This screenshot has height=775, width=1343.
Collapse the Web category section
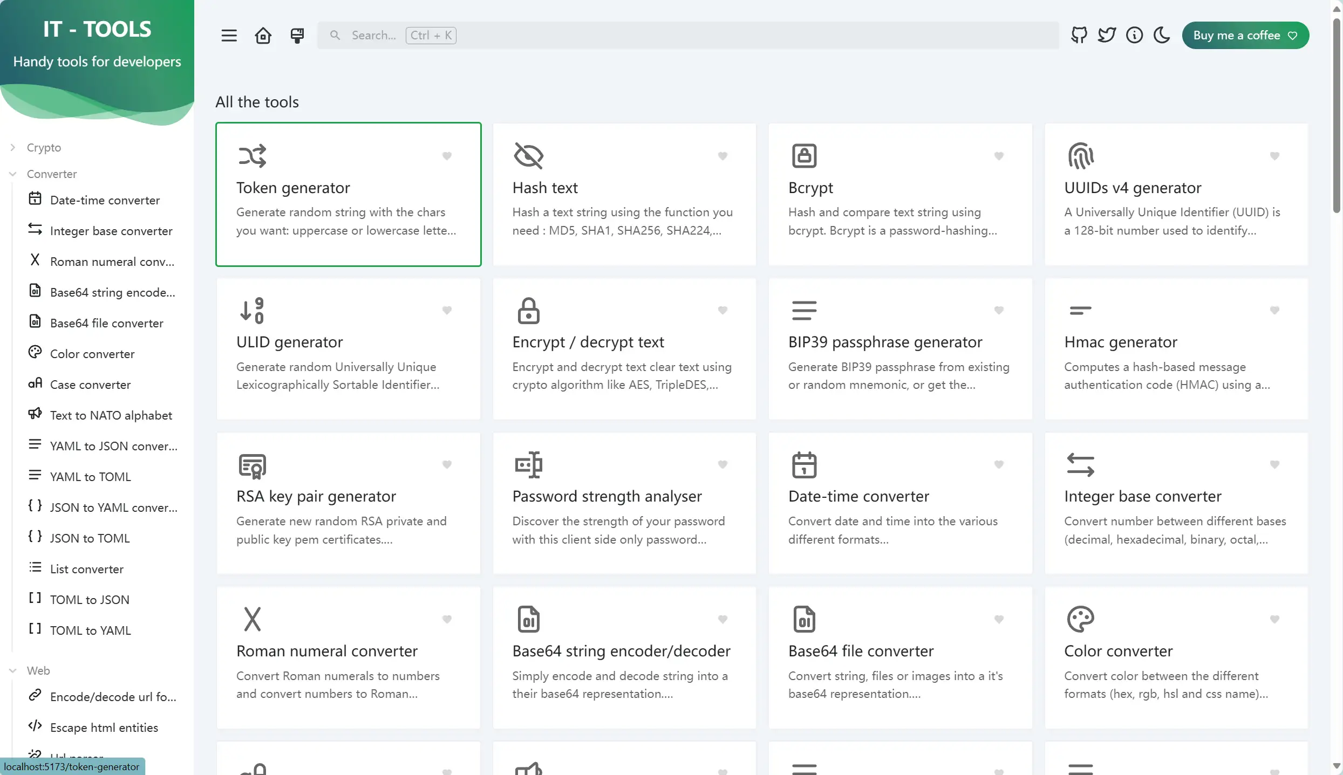click(x=38, y=670)
